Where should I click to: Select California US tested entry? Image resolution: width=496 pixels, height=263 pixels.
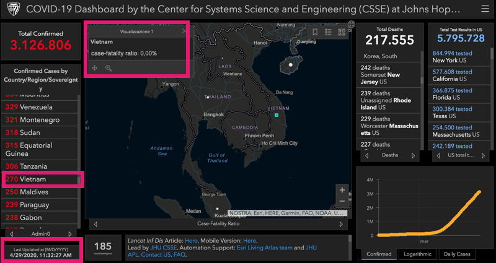tap(459, 75)
